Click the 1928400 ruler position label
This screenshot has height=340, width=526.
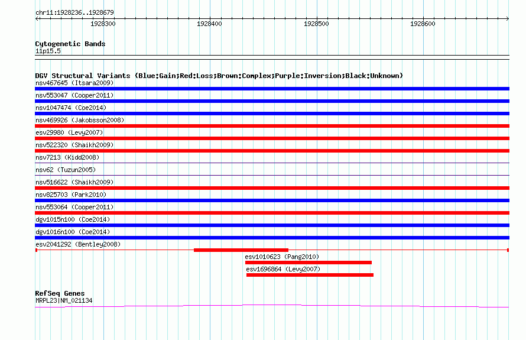point(209,24)
